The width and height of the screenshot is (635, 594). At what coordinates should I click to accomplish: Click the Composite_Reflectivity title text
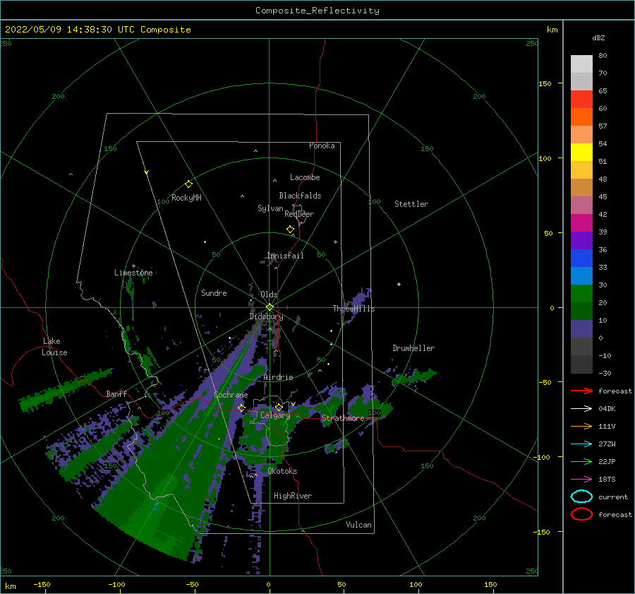317,11
